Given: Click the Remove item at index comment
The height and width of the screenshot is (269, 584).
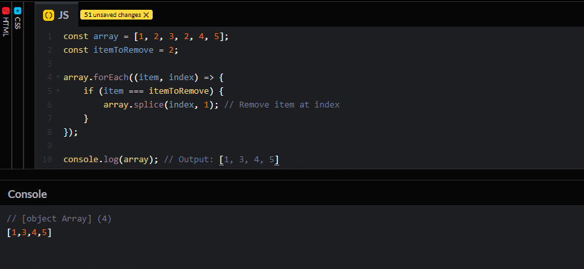Looking at the screenshot, I should (282, 105).
